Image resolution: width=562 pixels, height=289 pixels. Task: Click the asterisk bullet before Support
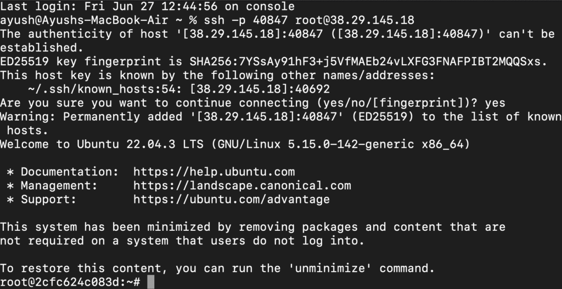point(10,200)
